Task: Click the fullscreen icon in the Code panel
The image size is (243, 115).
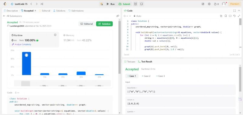Action: (234, 11)
